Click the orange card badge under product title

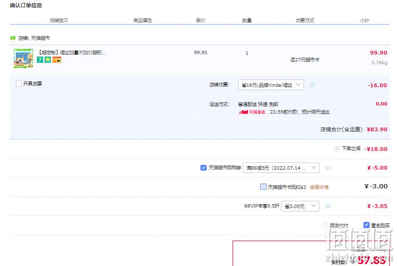click(57, 60)
